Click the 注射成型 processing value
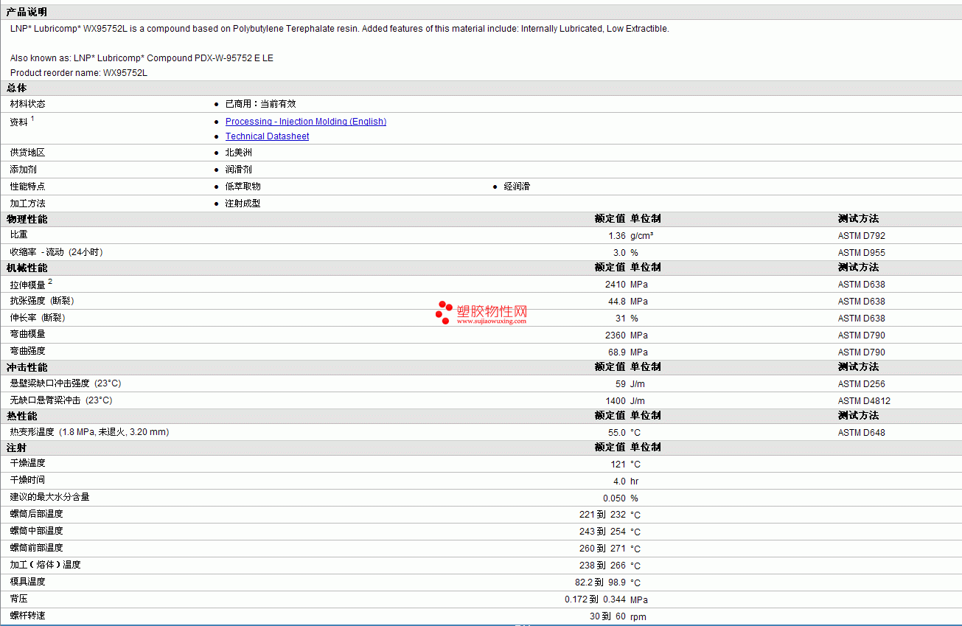The height and width of the screenshot is (626, 962). click(x=243, y=204)
